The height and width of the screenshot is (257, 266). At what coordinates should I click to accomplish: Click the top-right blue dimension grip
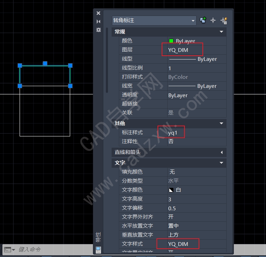70,66
